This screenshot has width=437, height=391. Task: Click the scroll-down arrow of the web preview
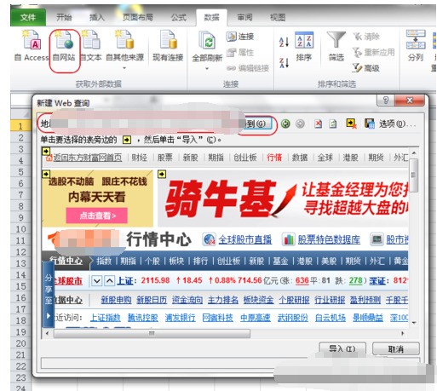point(414,323)
